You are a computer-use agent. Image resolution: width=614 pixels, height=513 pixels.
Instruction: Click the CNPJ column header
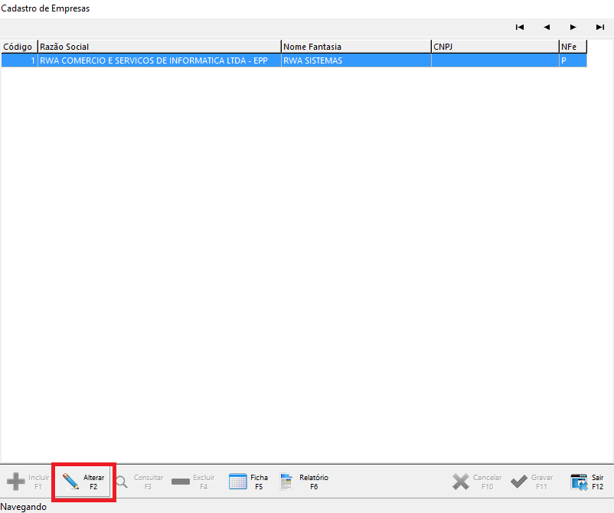coord(495,47)
